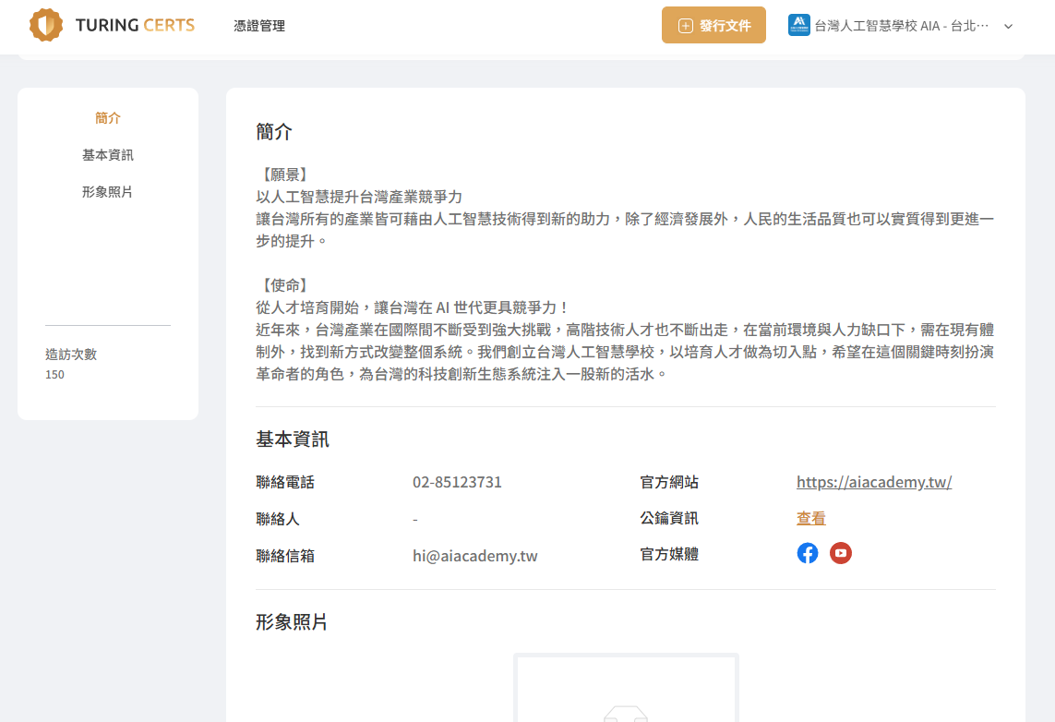
Task: Open the Facebook official media icon
Action: (x=808, y=553)
